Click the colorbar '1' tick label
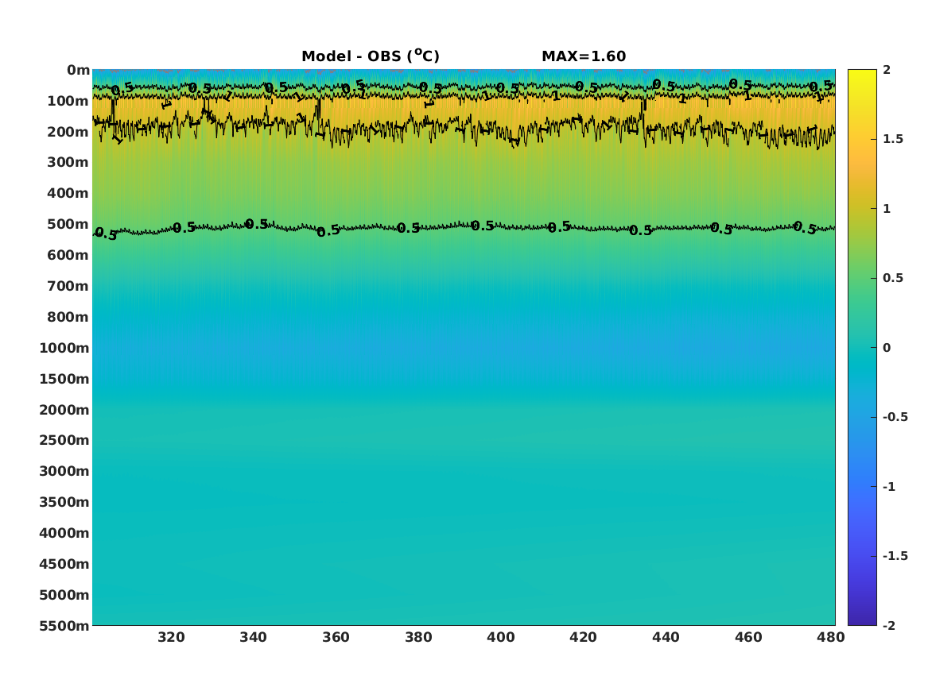 tap(887, 209)
